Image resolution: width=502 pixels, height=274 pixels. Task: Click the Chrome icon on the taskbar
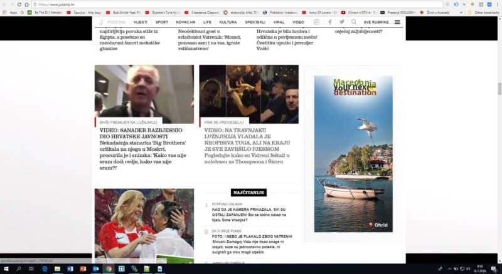tap(109, 269)
